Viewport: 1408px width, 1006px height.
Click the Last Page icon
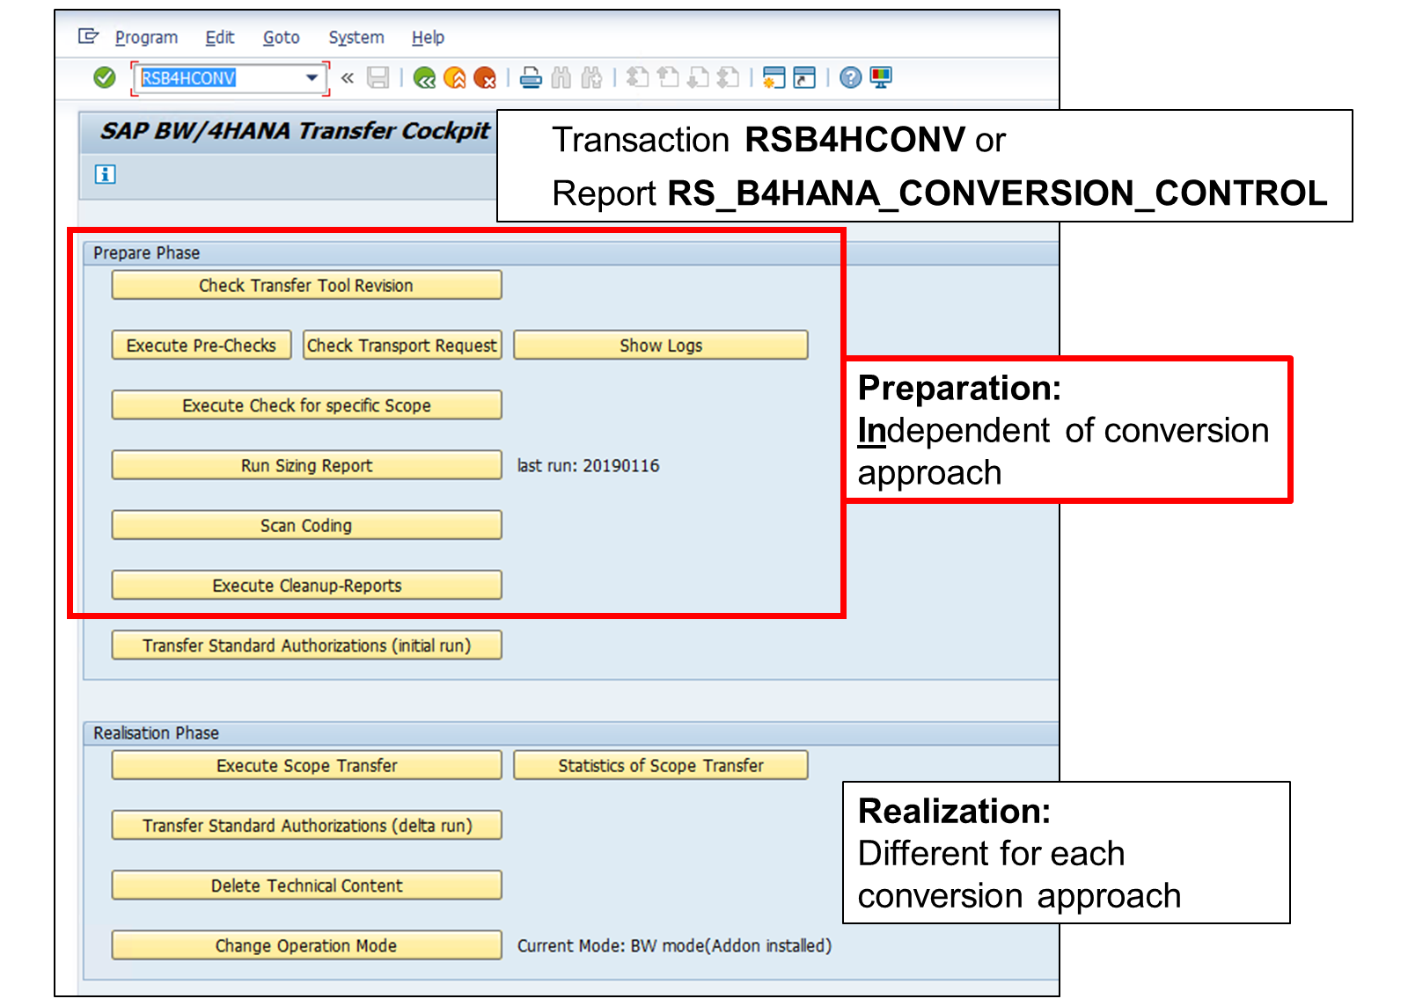(729, 77)
